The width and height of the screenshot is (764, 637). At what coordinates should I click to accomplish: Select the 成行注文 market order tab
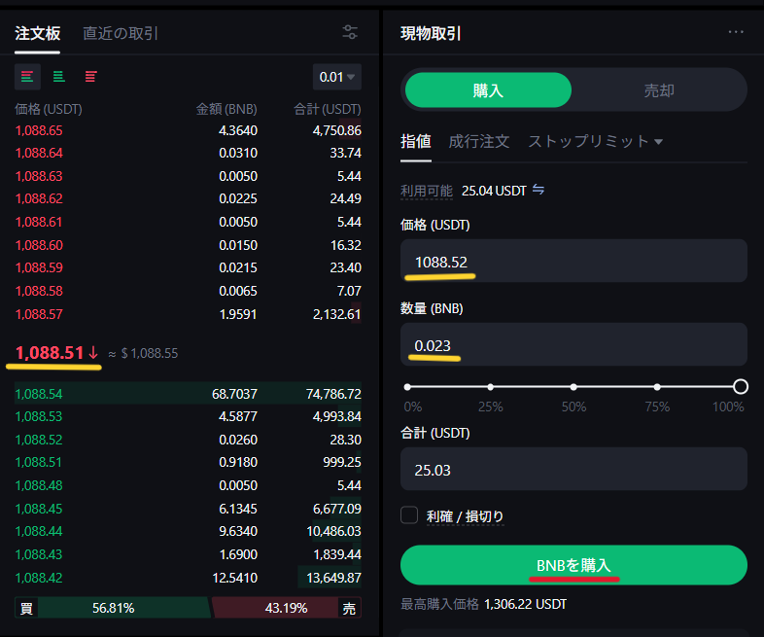click(478, 141)
